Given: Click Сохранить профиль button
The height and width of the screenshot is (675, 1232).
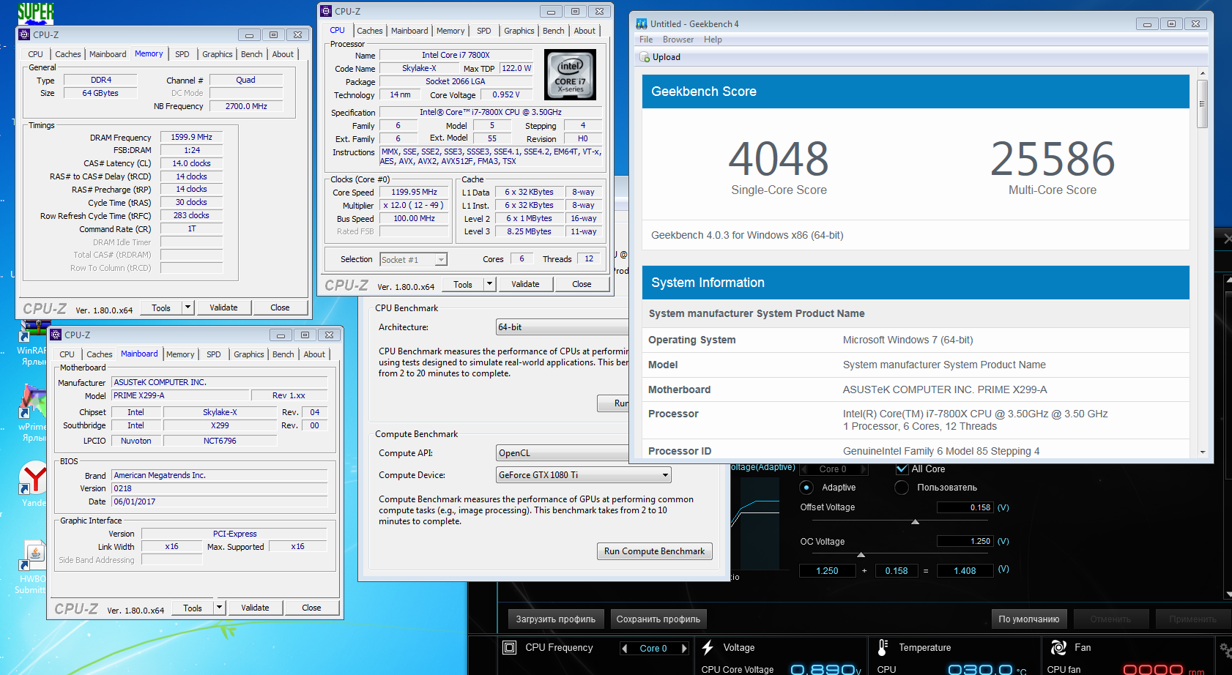Looking at the screenshot, I should [658, 619].
